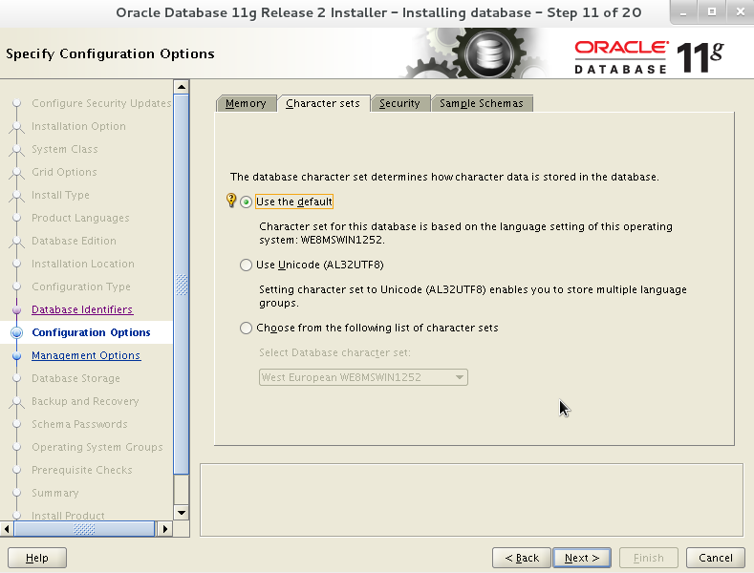Click the Help button

point(37,558)
